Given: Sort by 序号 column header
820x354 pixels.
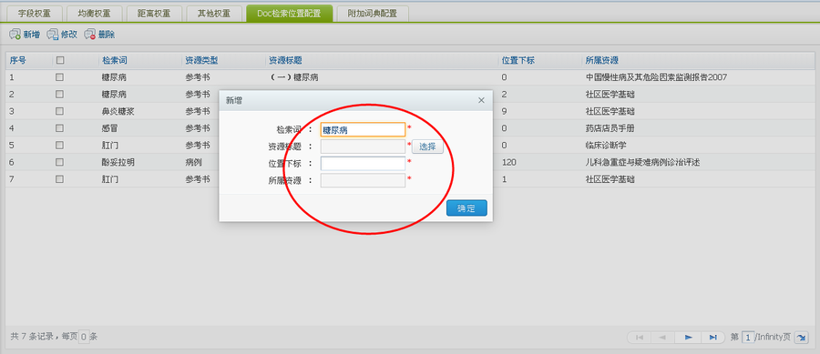Looking at the screenshot, I should [x=18, y=61].
